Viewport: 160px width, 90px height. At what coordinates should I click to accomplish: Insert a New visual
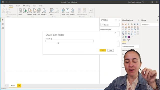63,12
